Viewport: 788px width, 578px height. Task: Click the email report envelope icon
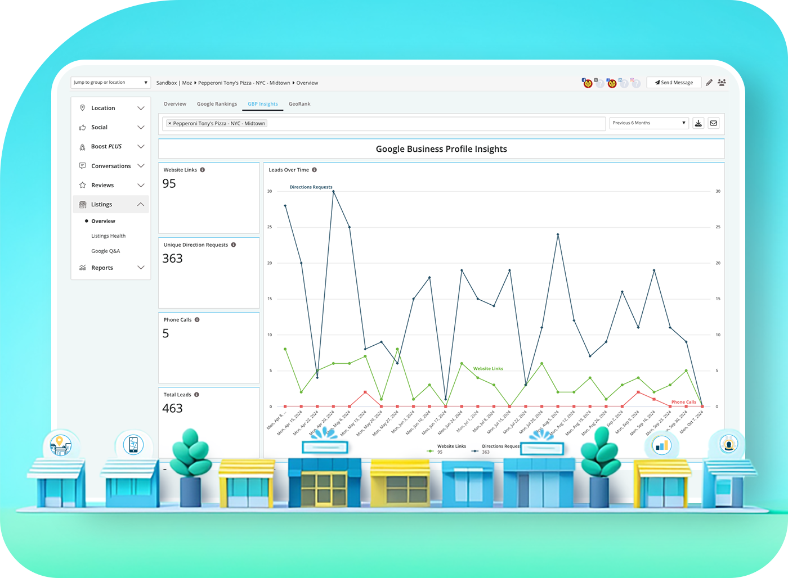[x=713, y=123]
